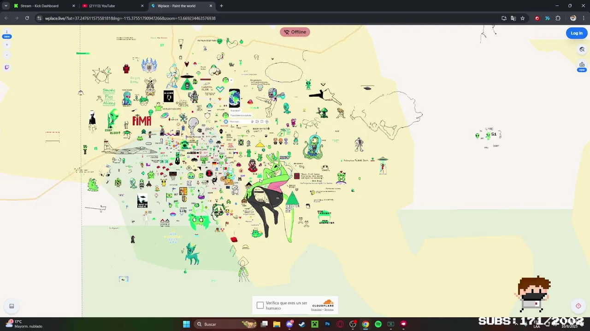Open the Extensions puzzle menu
This screenshot has height=331, width=590.
tap(558, 18)
